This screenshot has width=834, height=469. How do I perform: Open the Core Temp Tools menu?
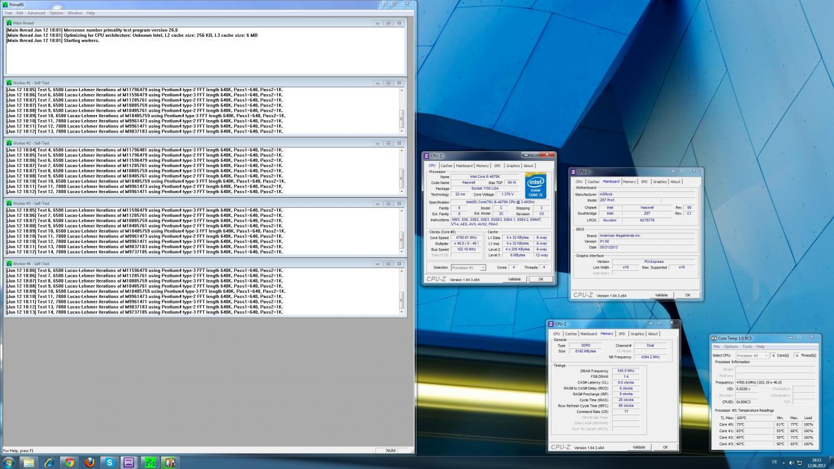pos(747,346)
